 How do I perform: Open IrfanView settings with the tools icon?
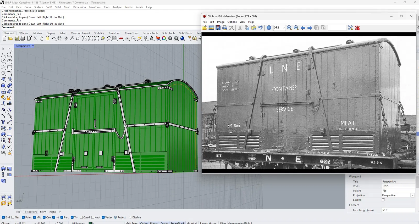point(350,28)
